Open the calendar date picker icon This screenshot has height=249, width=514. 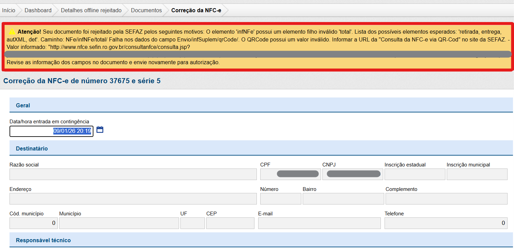(x=100, y=129)
